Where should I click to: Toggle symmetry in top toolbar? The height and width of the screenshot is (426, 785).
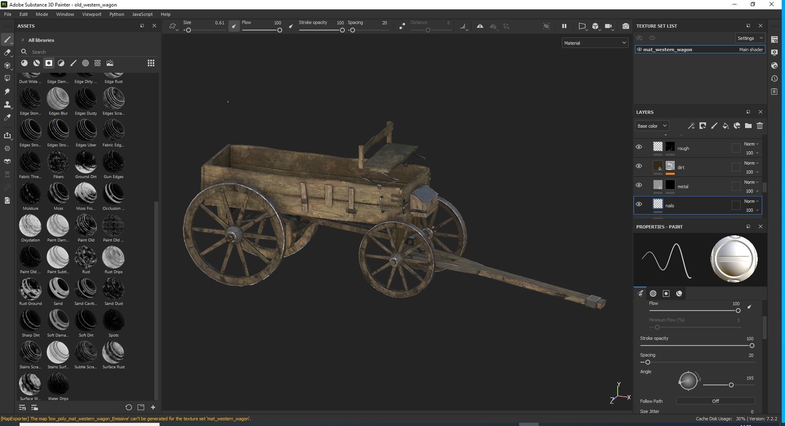pos(480,26)
